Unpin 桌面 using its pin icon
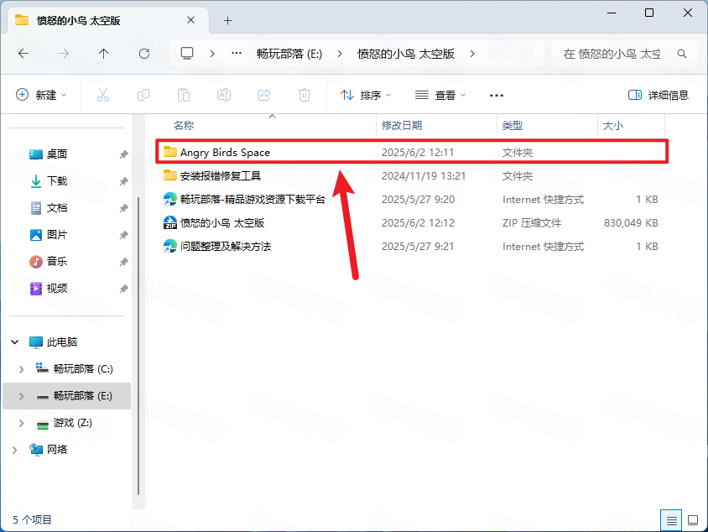The height and width of the screenshot is (532, 708). point(123,154)
